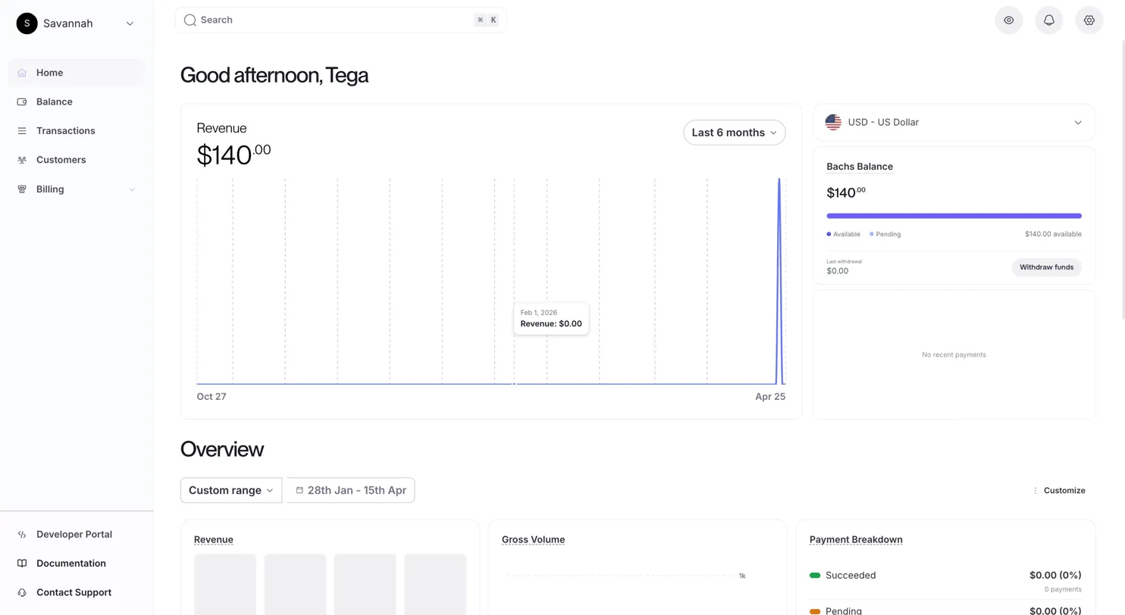
Task: Open the Transactions page
Action: [76, 131]
